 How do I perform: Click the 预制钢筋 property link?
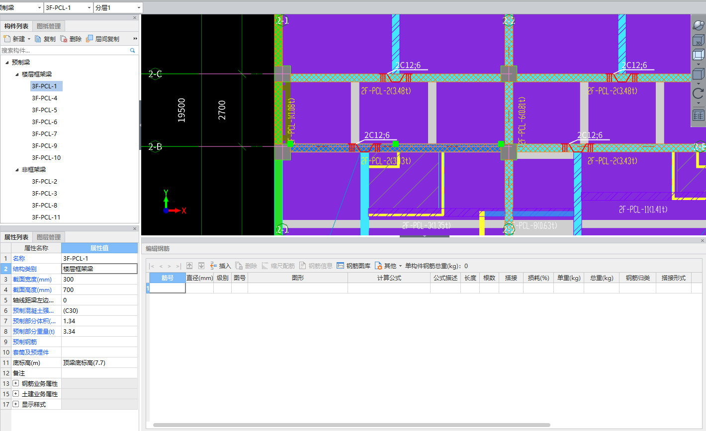[x=25, y=342]
